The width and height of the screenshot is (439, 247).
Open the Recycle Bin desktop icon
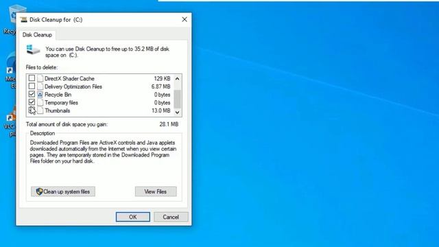pos(11,20)
